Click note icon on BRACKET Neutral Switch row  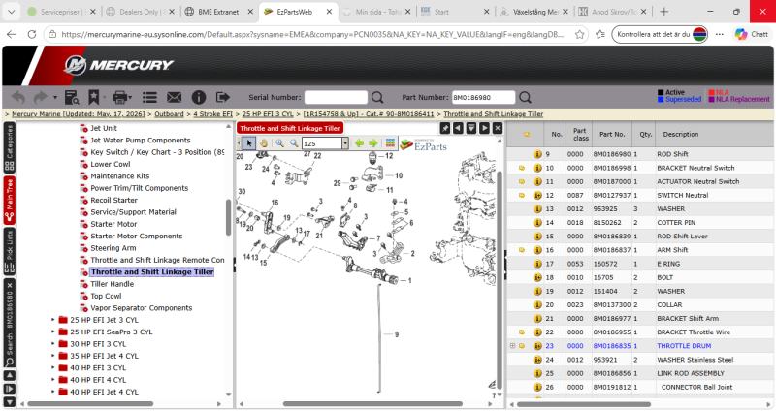click(x=522, y=168)
